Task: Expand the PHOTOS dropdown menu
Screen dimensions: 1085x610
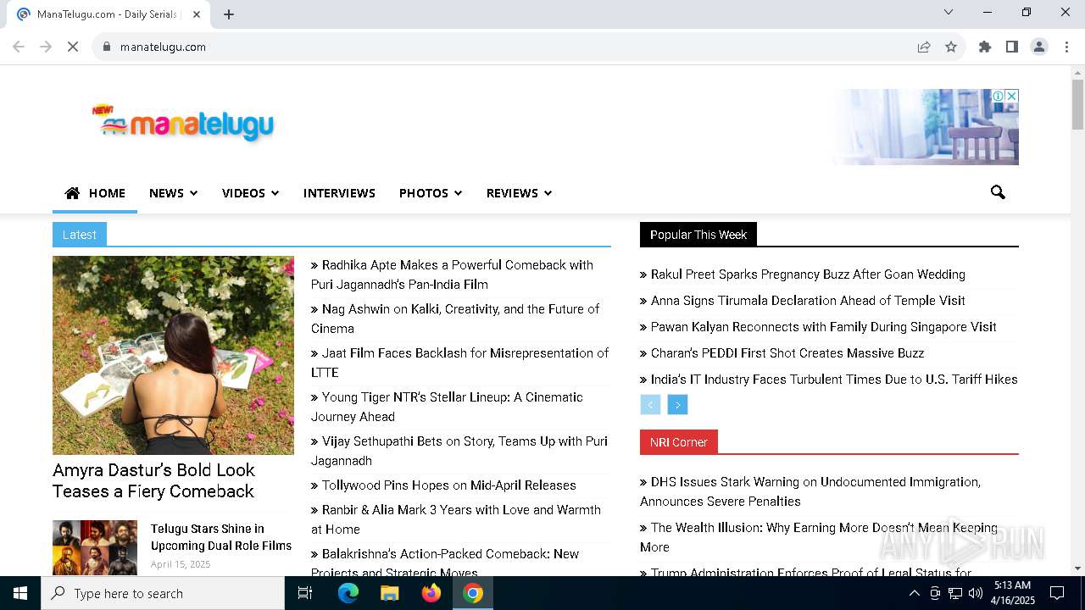Action: click(x=431, y=193)
